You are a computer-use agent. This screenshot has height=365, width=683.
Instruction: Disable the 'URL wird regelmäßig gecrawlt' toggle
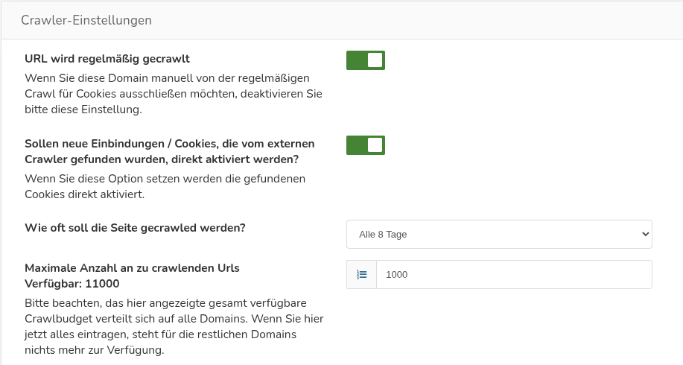[x=366, y=60]
